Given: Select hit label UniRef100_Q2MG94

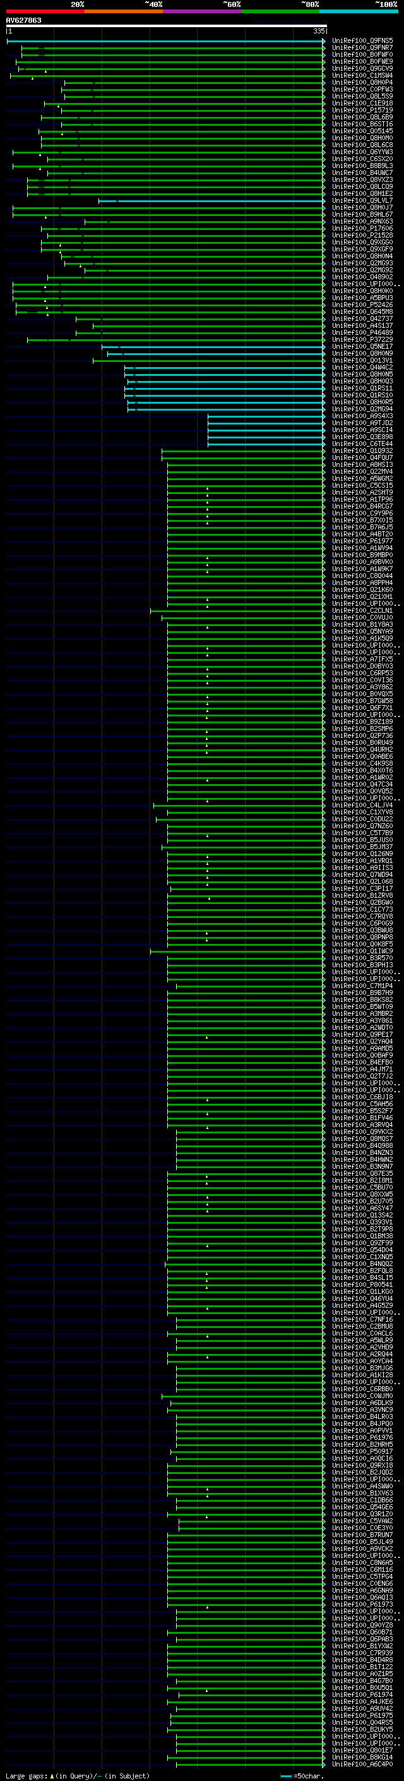Looking at the screenshot, I should point(362,409).
